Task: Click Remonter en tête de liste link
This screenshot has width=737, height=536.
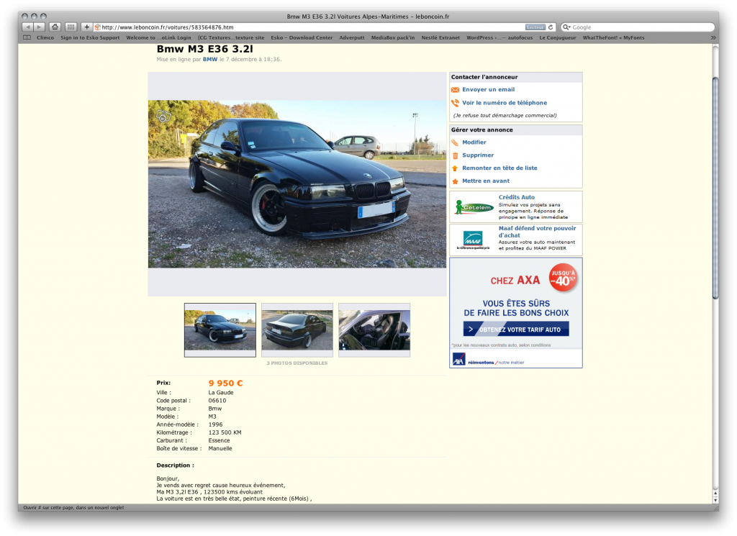Action: 499,168
